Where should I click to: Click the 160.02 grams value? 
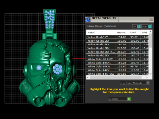122,41
